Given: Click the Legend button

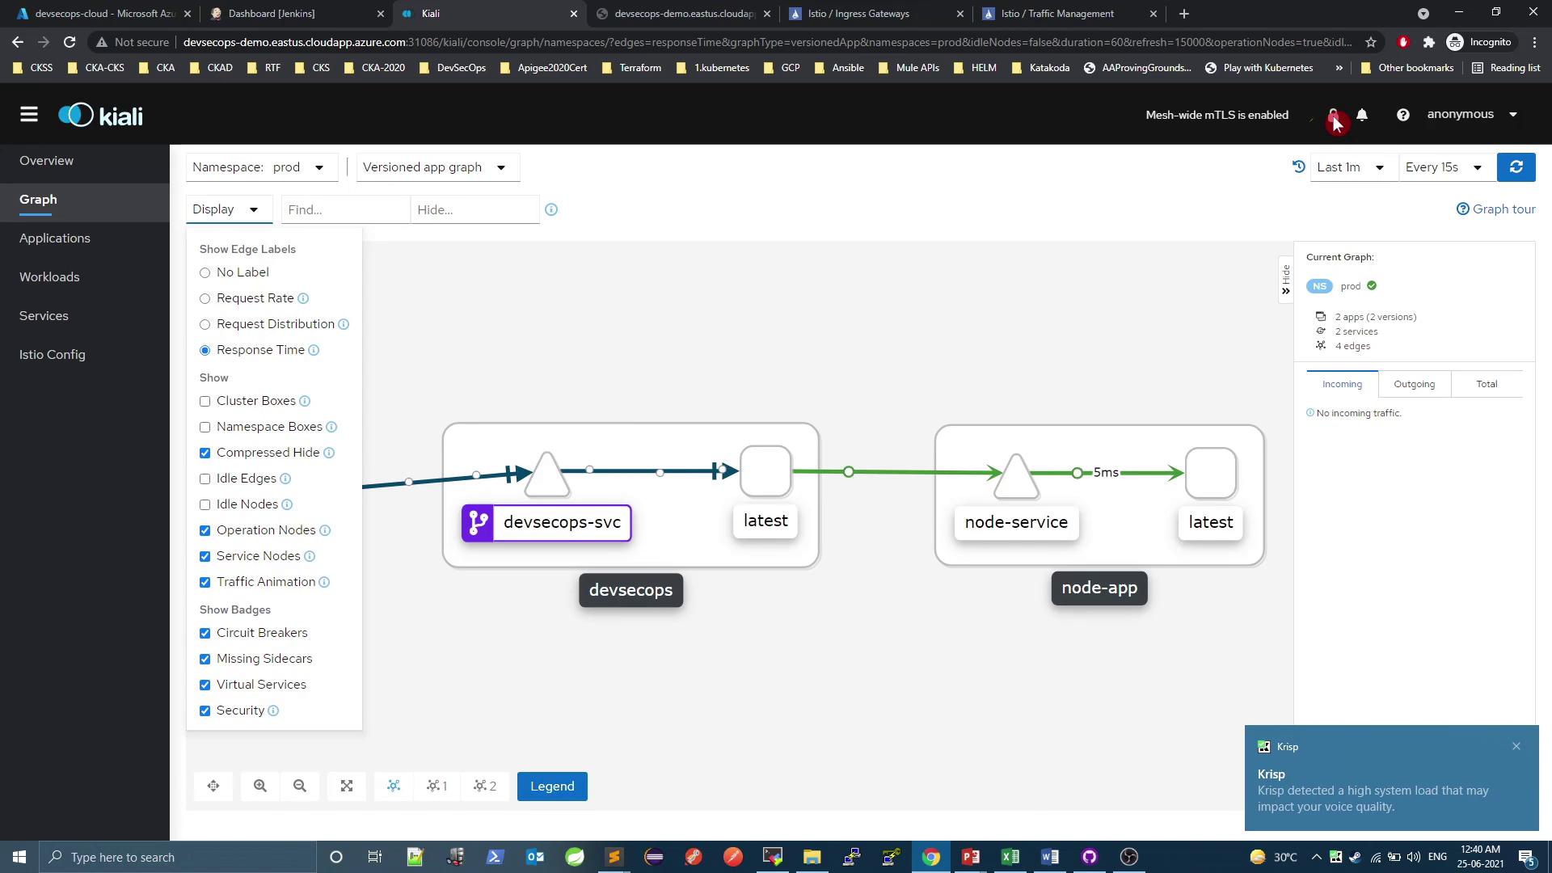Looking at the screenshot, I should 552,786.
